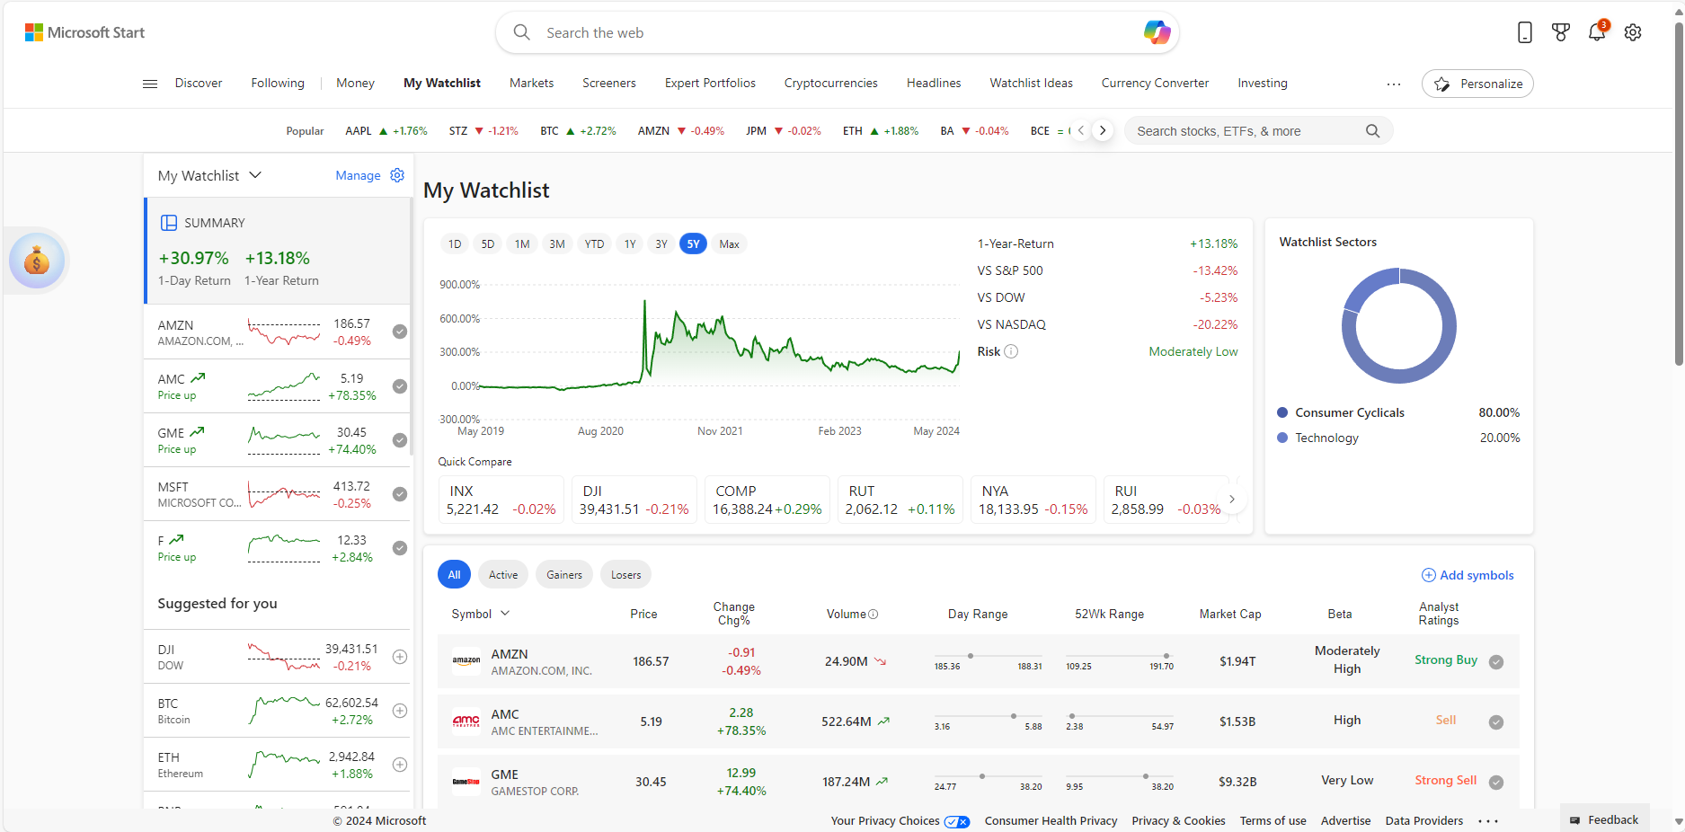The image size is (1685, 832).
Task: Click the Search the web field
Action: [x=838, y=32]
